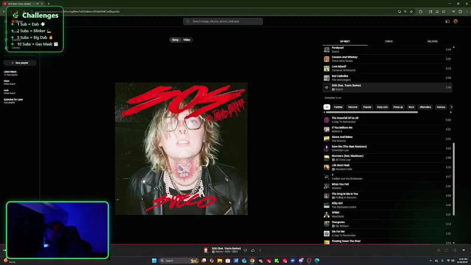Click the plus icon on New playlist
Image resolution: width=471 pixels, height=265 pixels.
click(x=13, y=63)
